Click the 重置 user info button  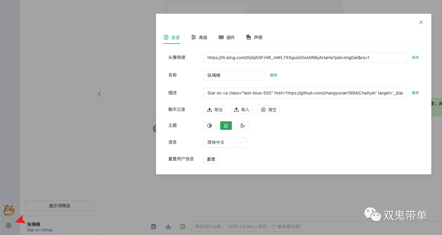(x=211, y=159)
